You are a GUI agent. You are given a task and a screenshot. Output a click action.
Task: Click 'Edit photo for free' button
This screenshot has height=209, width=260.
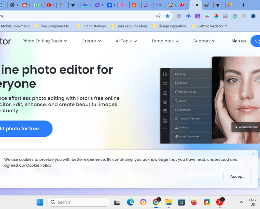26,129
